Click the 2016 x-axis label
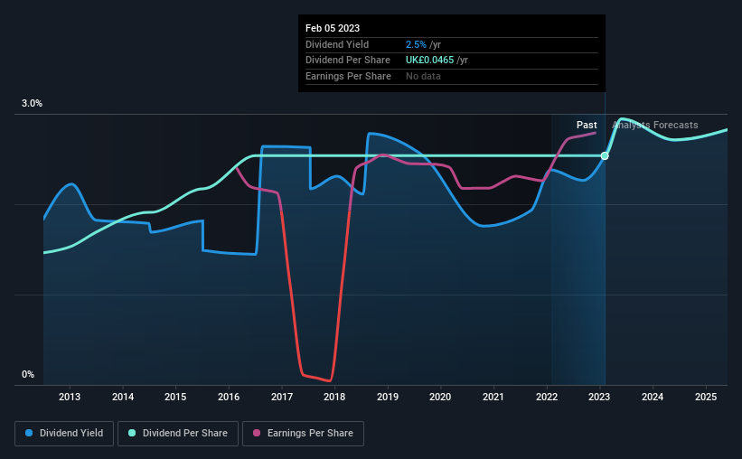This screenshot has width=742, height=459. [x=229, y=397]
